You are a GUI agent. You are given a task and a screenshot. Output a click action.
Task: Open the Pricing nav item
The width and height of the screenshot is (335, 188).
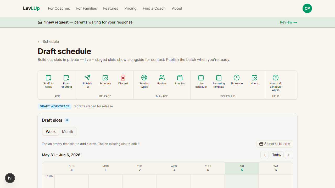click(x=130, y=8)
